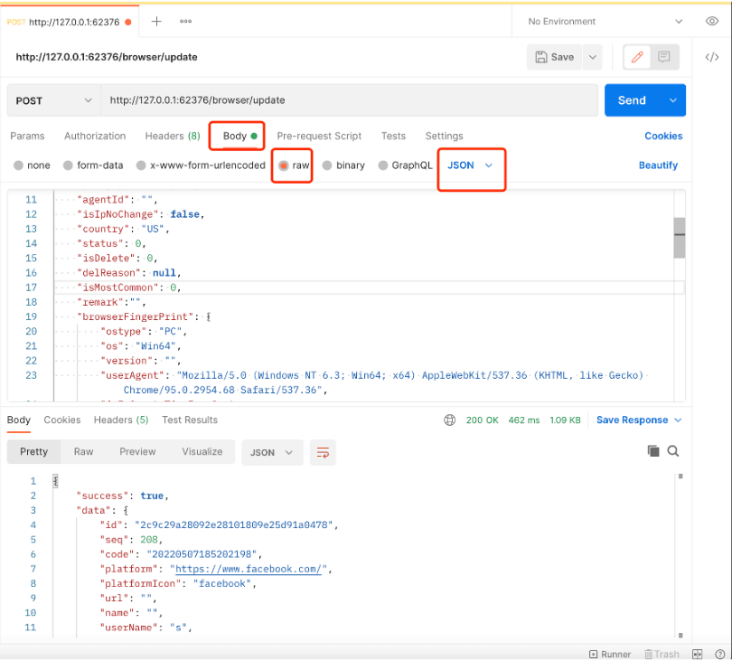
Task: Toggle line wrap icon in response viewer
Action: click(x=323, y=452)
